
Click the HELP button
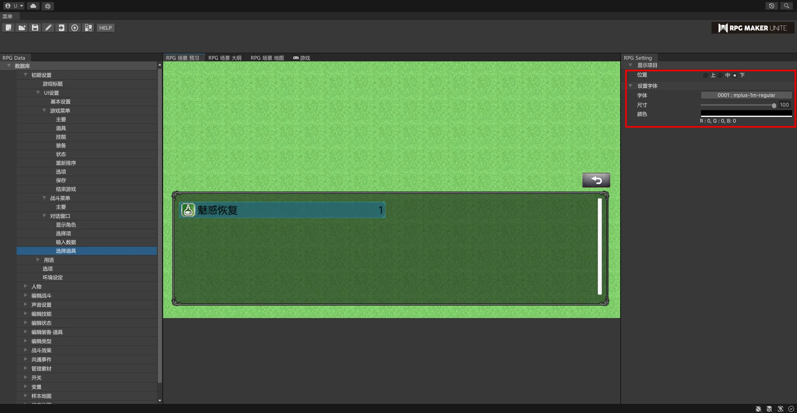105,28
